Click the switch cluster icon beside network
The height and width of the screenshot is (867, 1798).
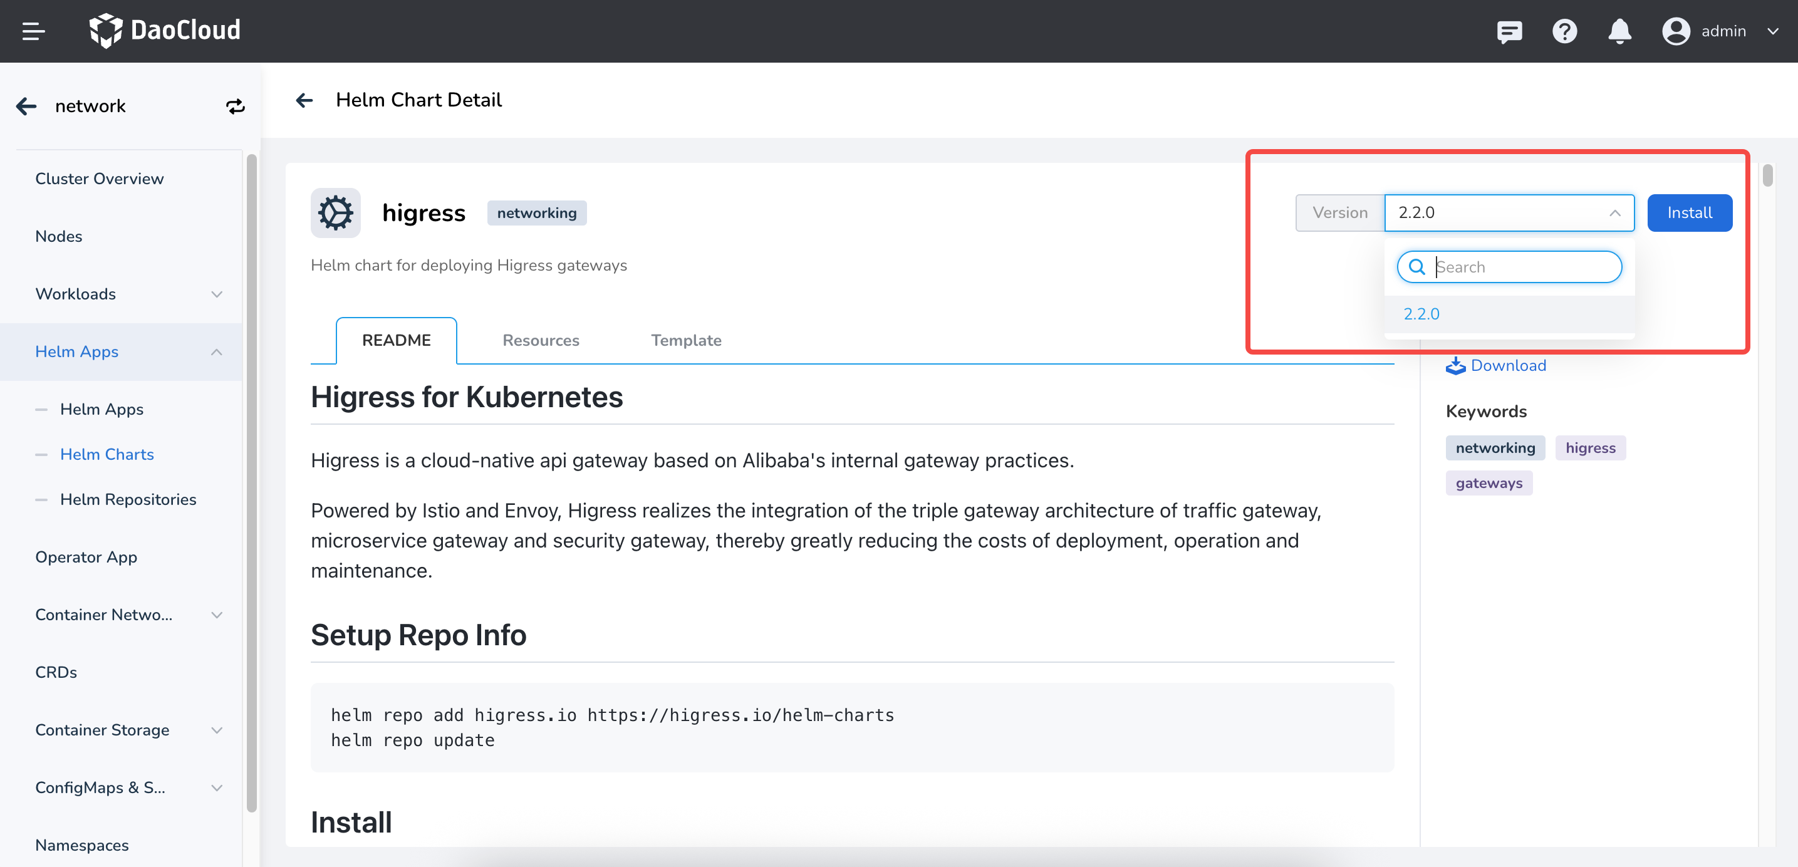(x=235, y=106)
